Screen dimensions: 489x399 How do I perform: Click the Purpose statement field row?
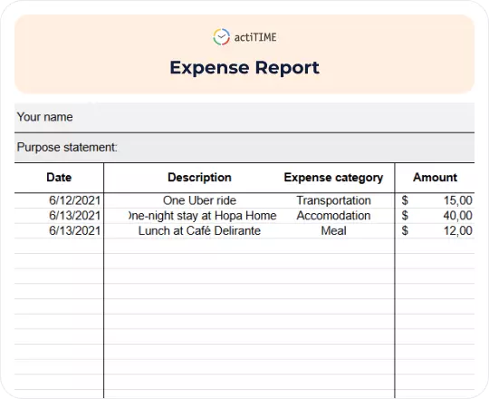pyautogui.click(x=244, y=148)
